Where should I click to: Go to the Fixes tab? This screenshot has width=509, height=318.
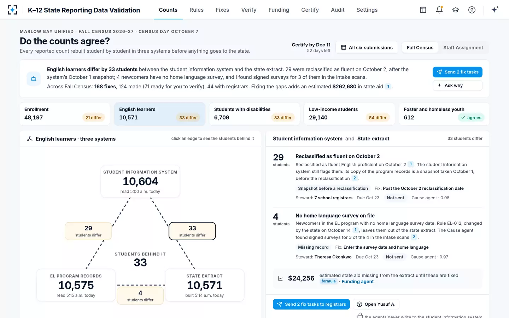click(x=222, y=10)
